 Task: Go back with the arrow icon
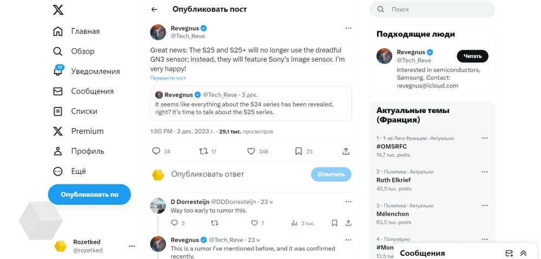click(155, 9)
